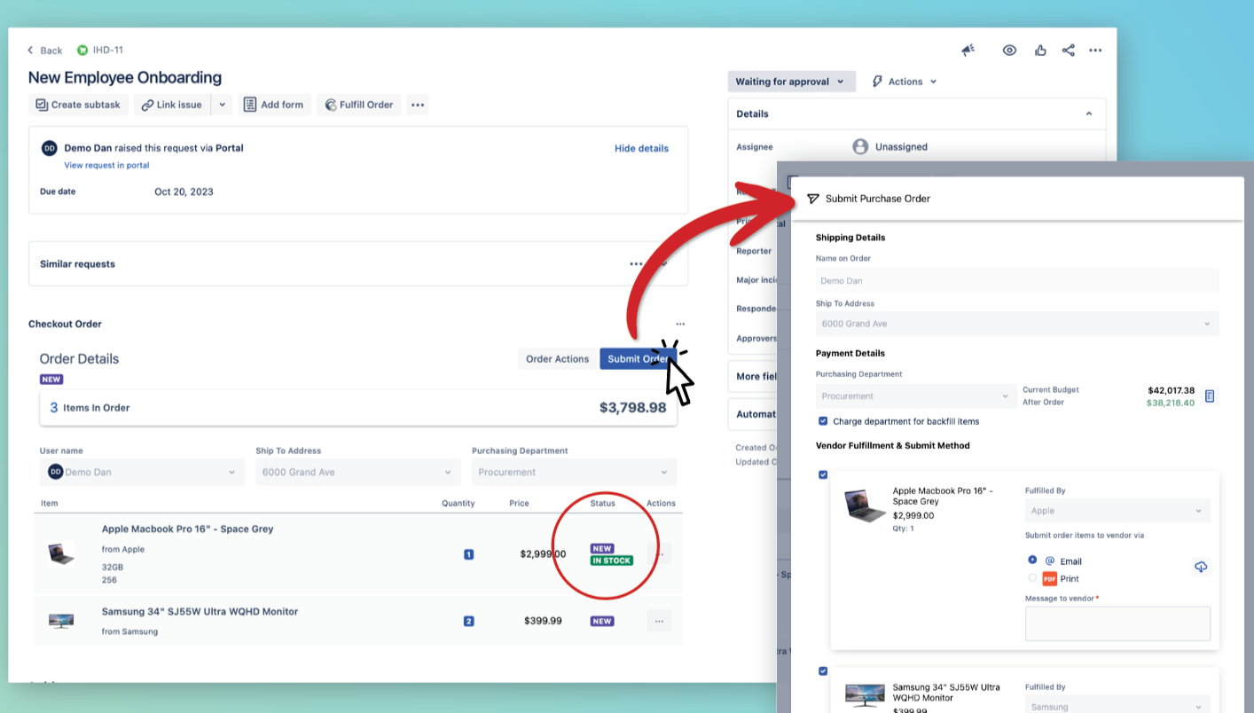Click the Macbook thumbnail in the purchase order dialog
The image size is (1254, 713).
pos(865,505)
